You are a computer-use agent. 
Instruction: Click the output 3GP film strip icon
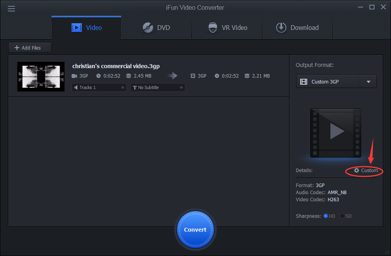[193, 76]
